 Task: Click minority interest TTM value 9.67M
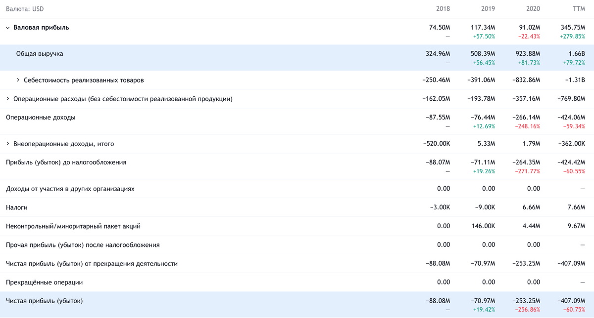click(x=575, y=226)
